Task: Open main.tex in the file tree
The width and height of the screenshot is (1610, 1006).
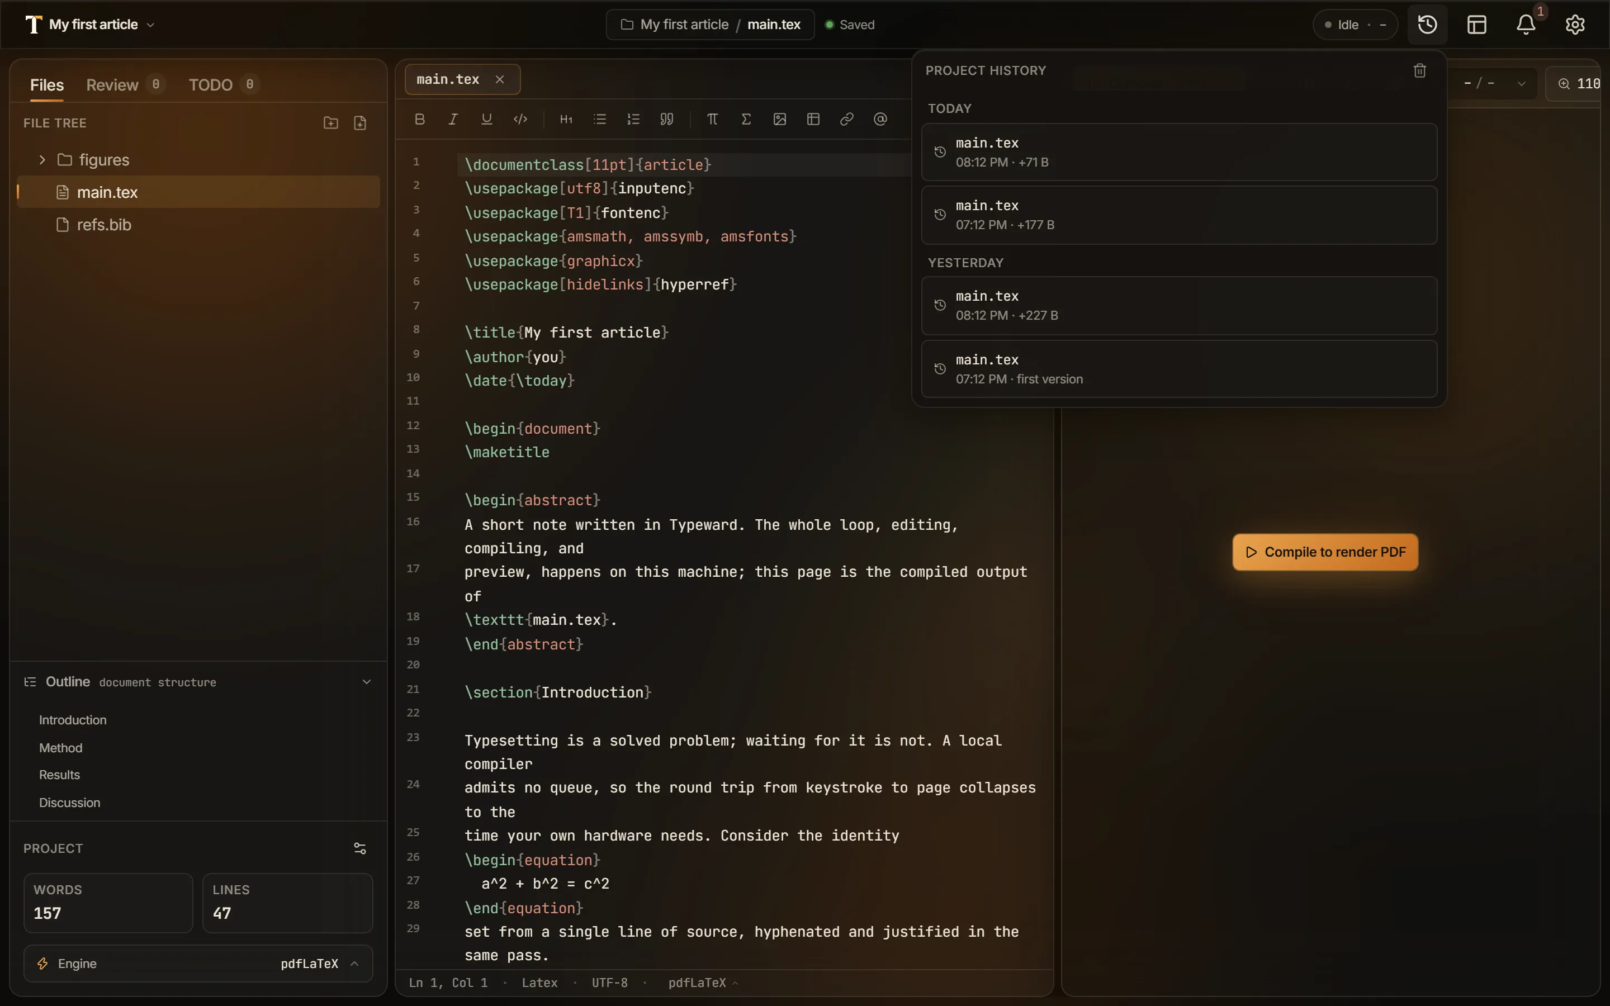Action: (x=198, y=192)
